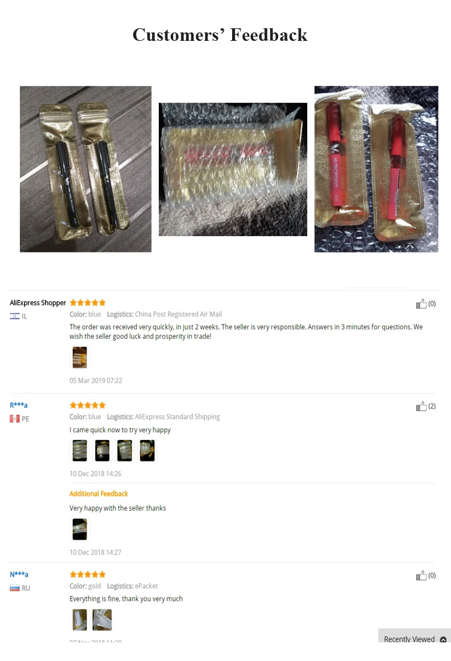Open the Additional Feedback photo thumbnail
The width and height of the screenshot is (451, 661).
(x=80, y=529)
